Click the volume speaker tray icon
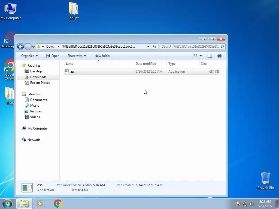The image size is (279, 209). (x=251, y=204)
